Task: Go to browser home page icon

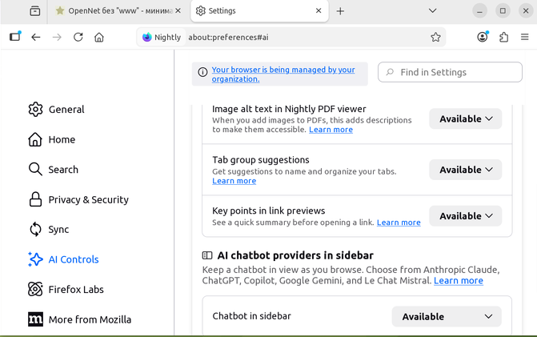Action: (x=99, y=37)
